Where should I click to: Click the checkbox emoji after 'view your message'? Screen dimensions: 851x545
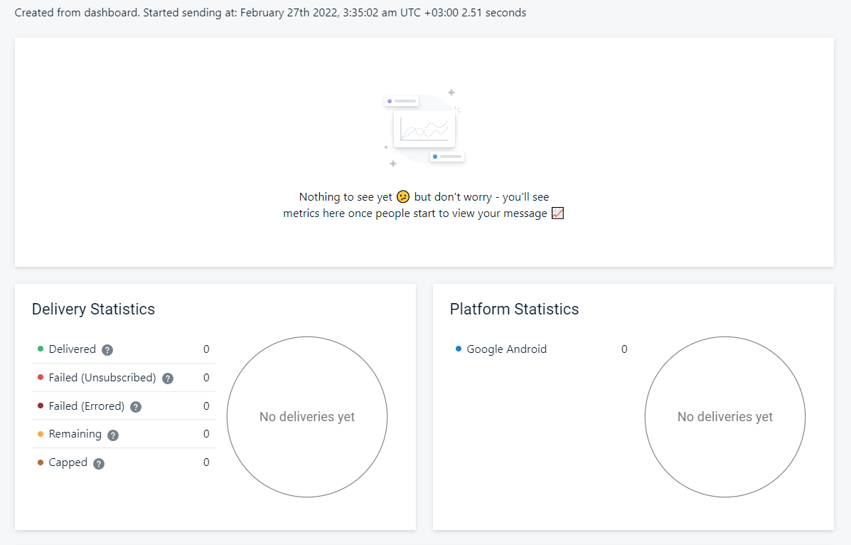point(557,213)
